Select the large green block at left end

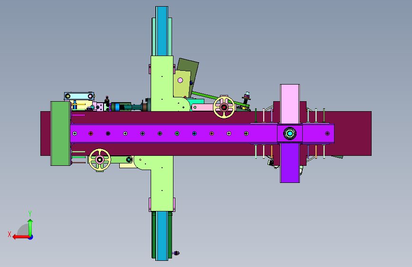61,133
